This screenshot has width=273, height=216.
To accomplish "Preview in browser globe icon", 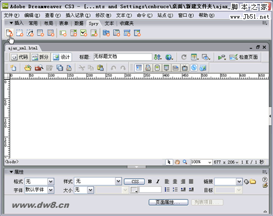I will (169, 57).
